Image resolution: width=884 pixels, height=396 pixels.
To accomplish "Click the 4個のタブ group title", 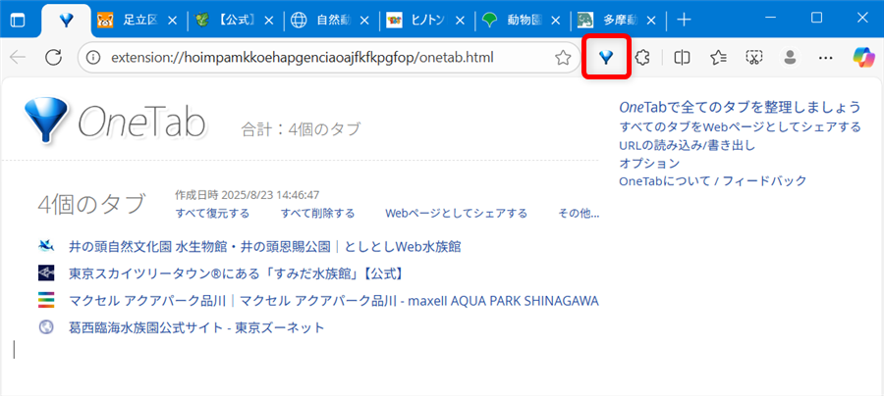I will pyautogui.click(x=92, y=205).
